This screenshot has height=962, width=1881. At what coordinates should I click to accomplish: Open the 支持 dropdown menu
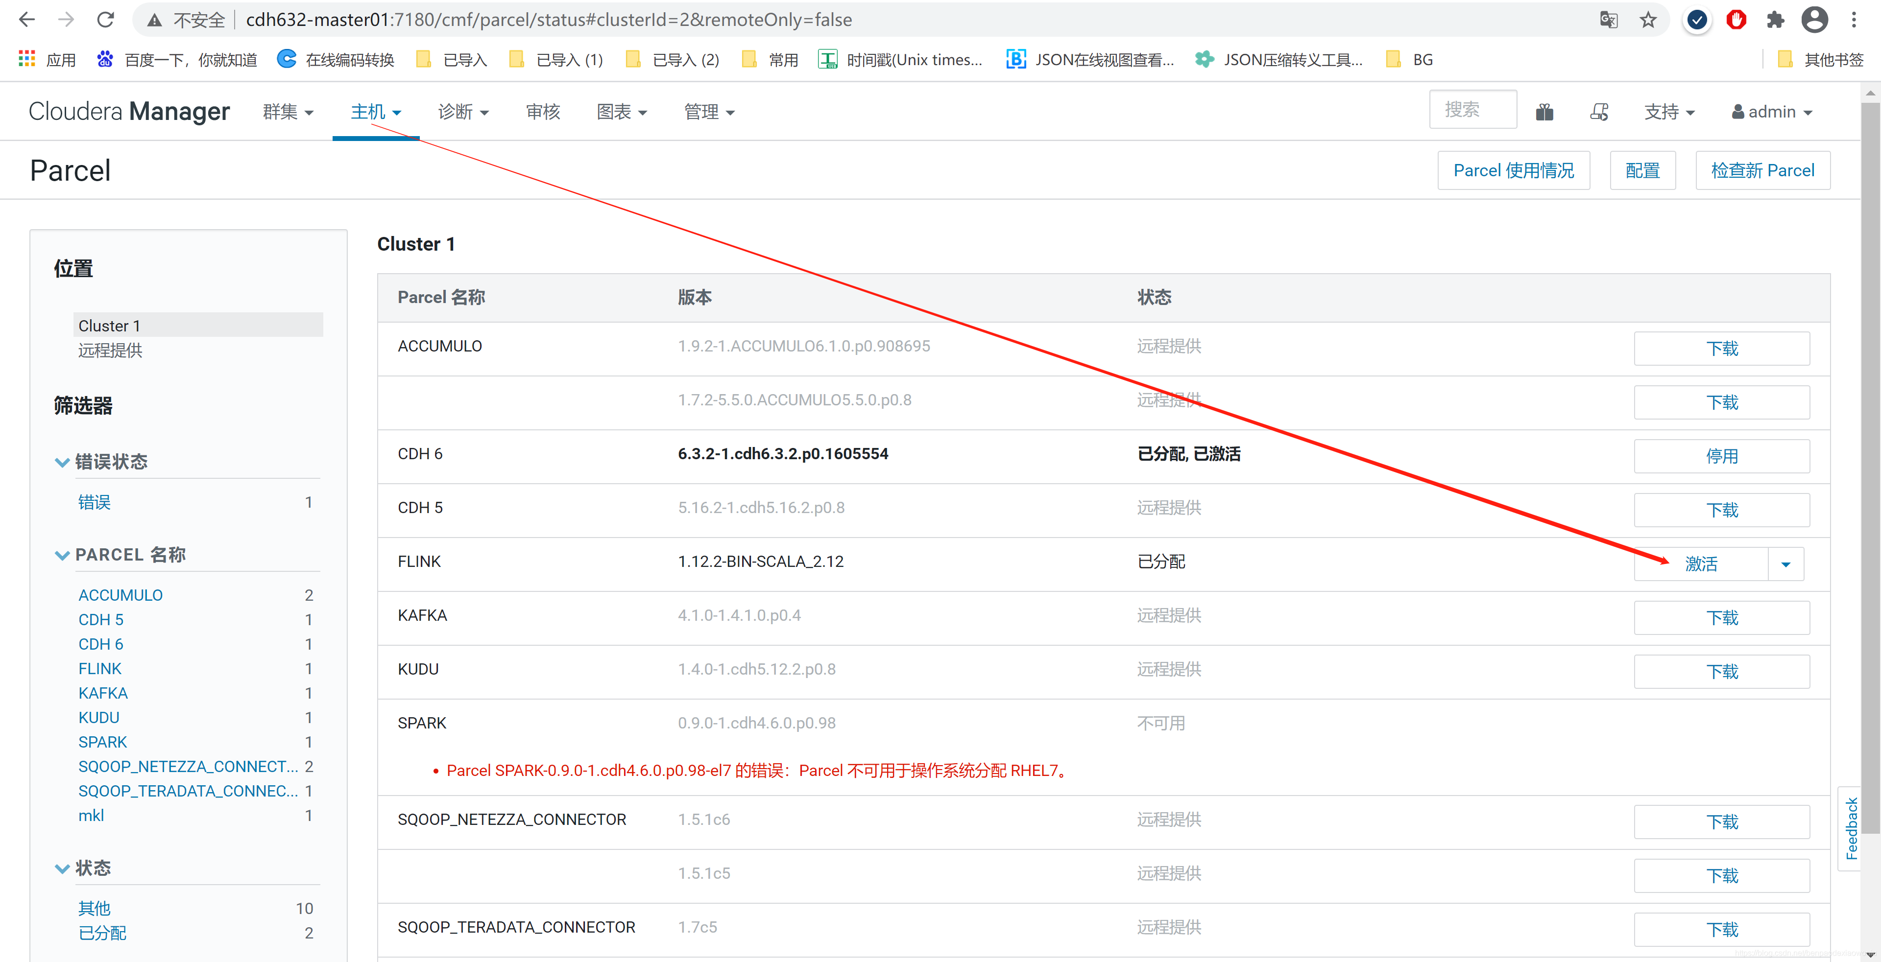click(x=1669, y=112)
